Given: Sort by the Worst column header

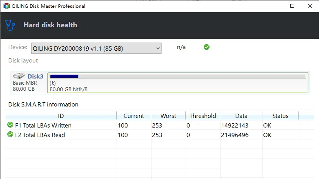Looking at the screenshot, I should (x=168, y=116).
